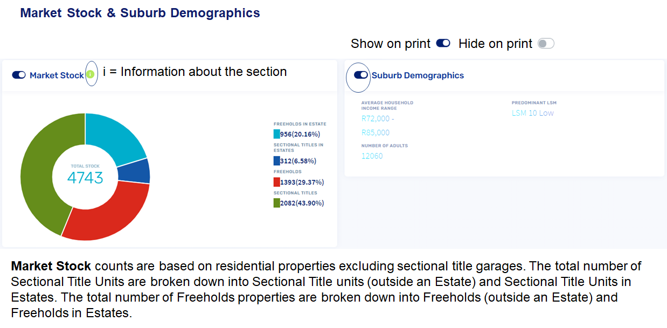Click the total stock value 4743
This screenshot has height=328, width=667.
(85, 178)
